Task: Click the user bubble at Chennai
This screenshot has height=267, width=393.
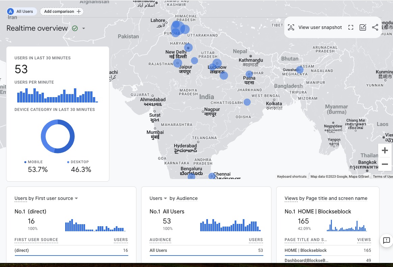Action: pyautogui.click(x=212, y=176)
